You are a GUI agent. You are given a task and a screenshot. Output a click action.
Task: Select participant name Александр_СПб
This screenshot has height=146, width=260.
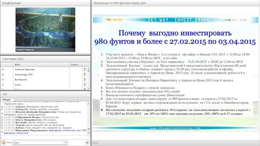tap(24, 75)
